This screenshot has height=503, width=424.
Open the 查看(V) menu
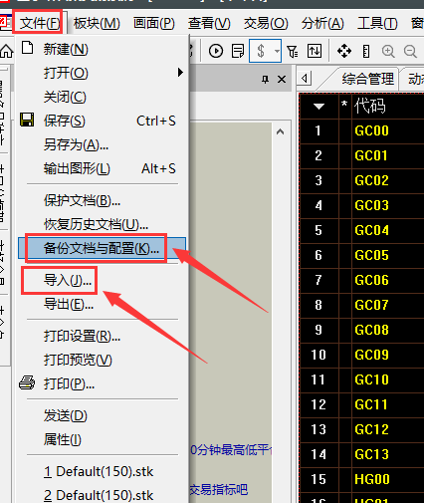(209, 24)
